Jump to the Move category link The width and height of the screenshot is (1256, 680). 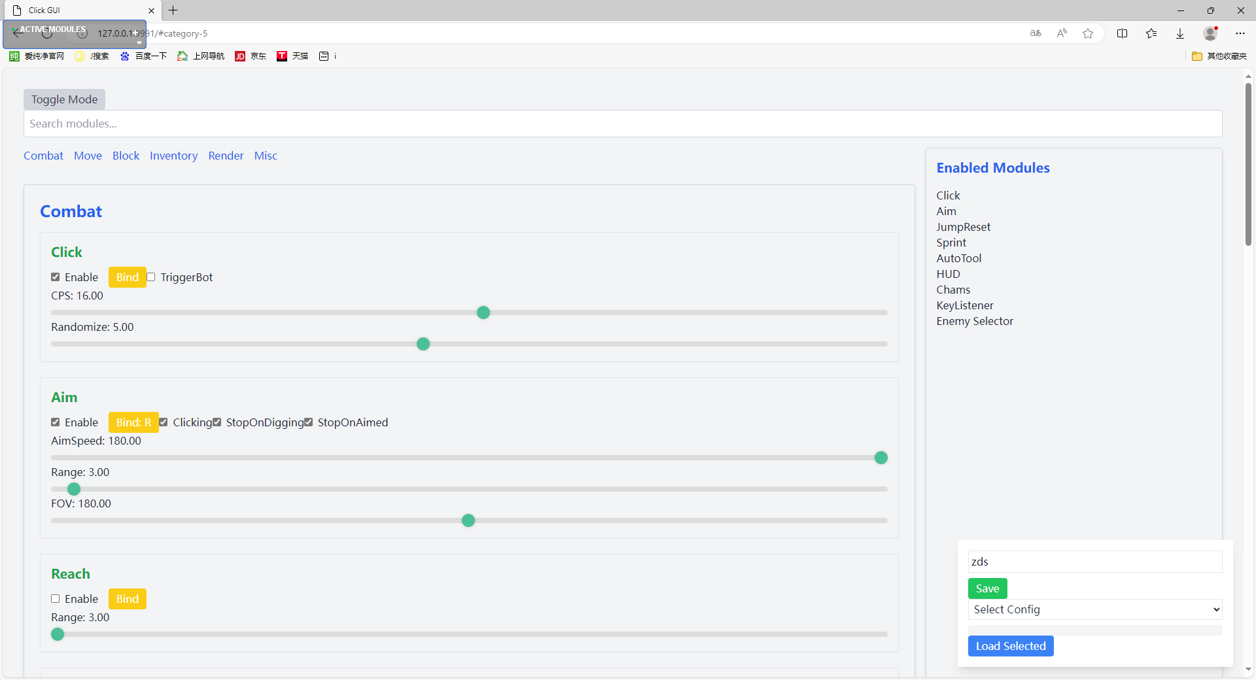(x=88, y=156)
